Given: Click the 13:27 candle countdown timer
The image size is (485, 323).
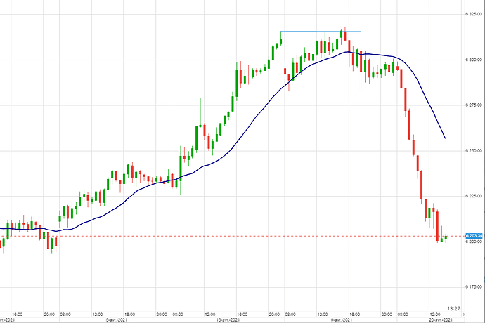Looking at the screenshot, I should 454,308.
